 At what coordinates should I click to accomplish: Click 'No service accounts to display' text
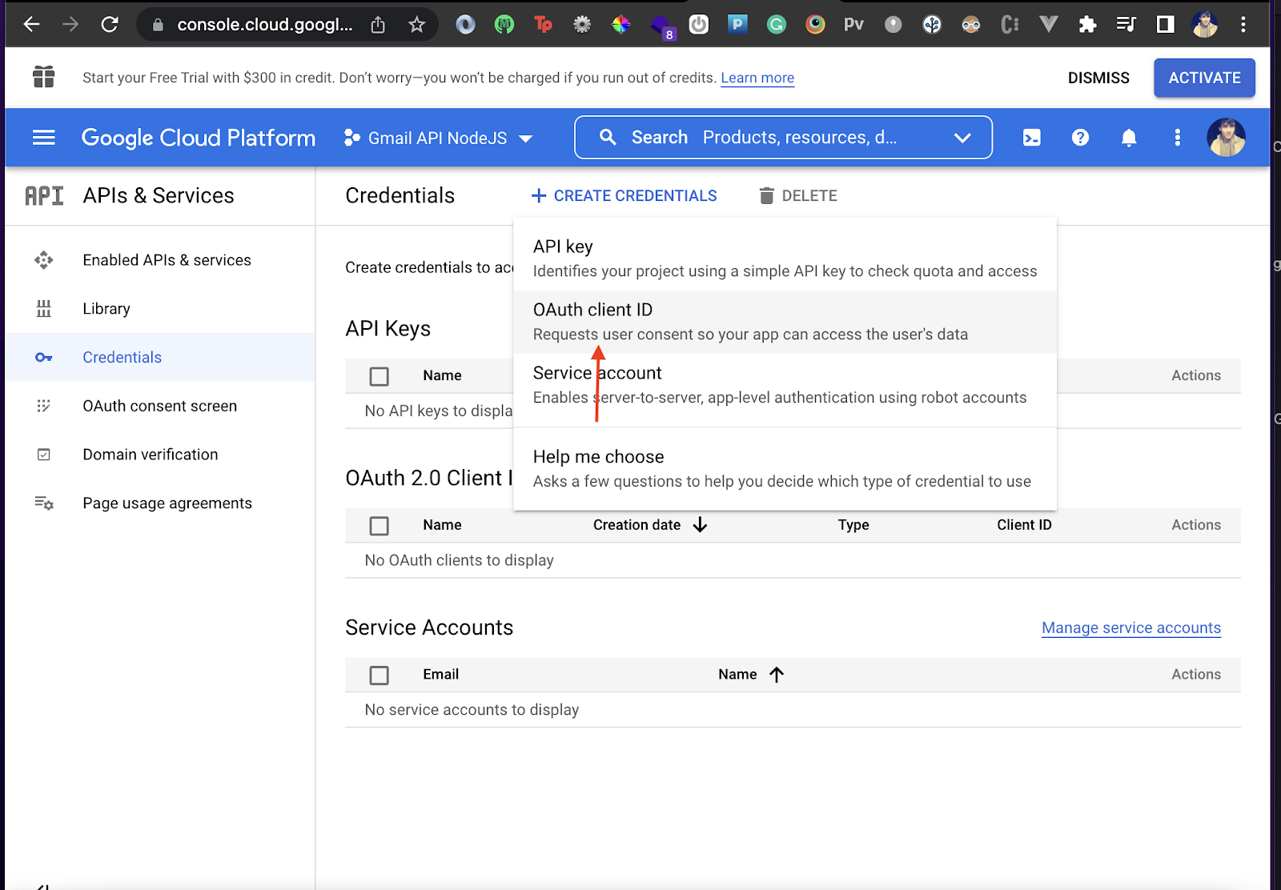(x=472, y=710)
